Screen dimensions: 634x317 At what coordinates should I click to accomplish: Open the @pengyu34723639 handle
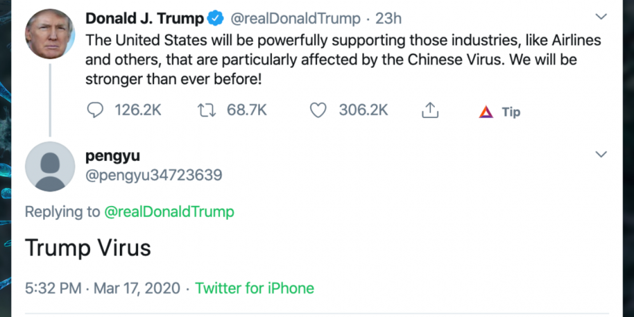click(x=153, y=175)
